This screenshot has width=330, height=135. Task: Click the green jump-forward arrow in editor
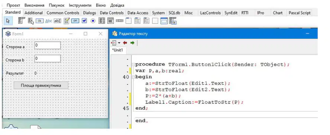(132, 43)
